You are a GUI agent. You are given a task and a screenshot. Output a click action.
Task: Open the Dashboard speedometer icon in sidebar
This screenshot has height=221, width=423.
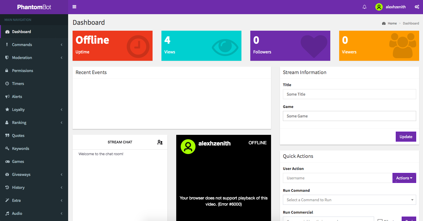(7, 32)
